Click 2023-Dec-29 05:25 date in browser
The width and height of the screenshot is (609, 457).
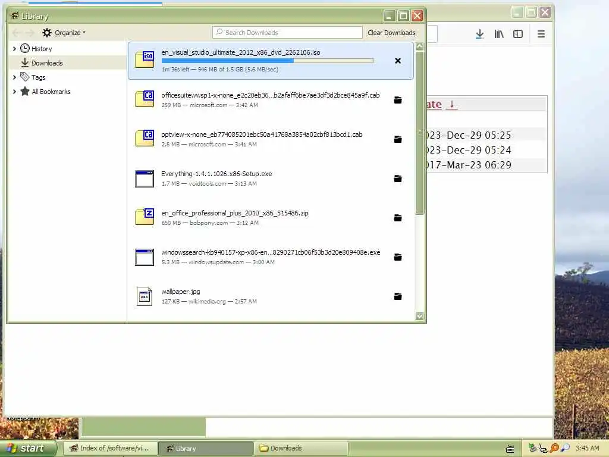coord(469,135)
